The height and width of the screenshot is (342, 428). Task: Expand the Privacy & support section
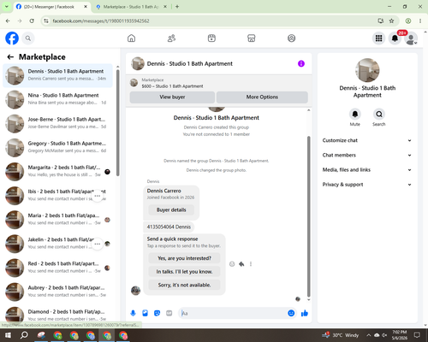point(367,185)
